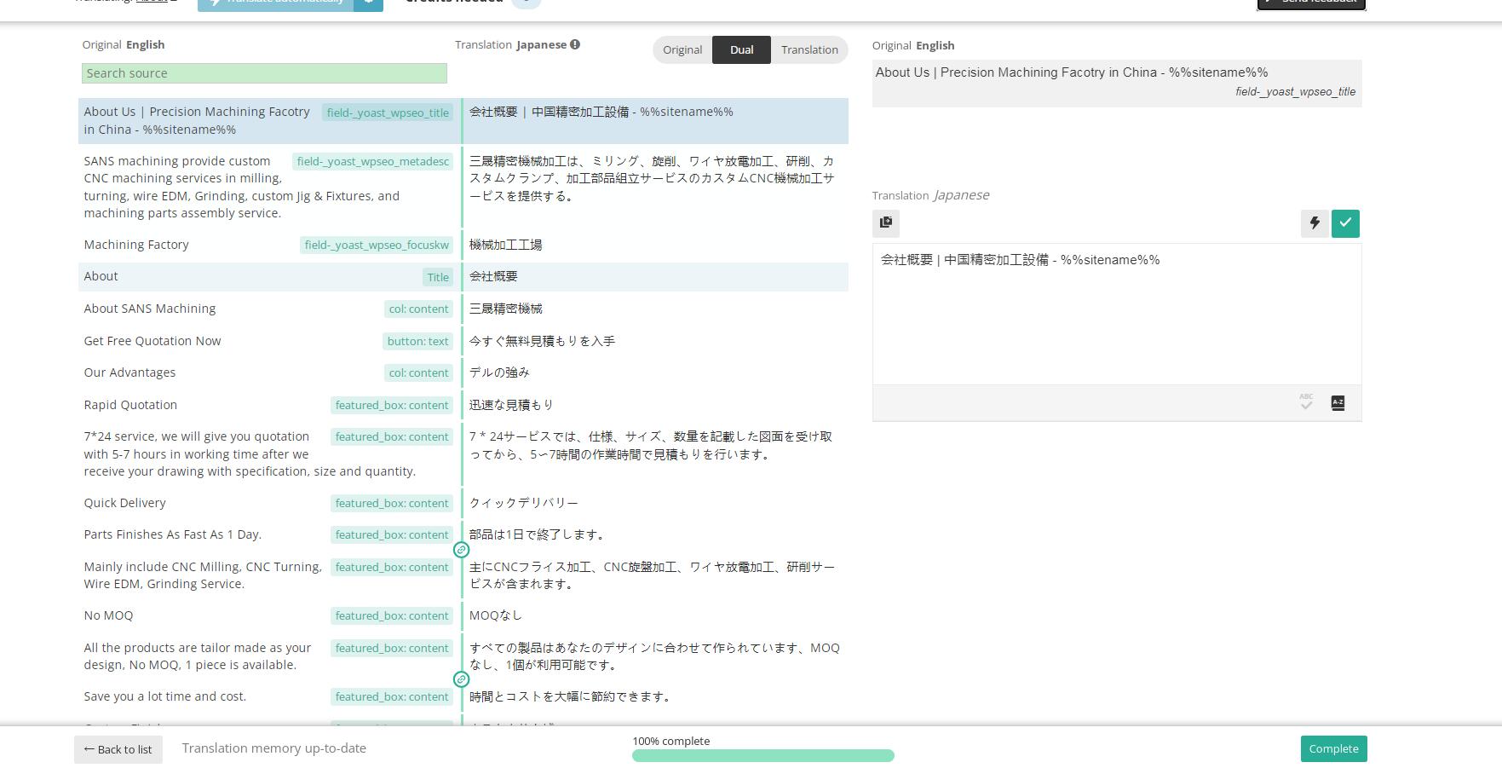The image size is (1502, 768).
Task: Switch to Original view mode
Action: tap(682, 49)
